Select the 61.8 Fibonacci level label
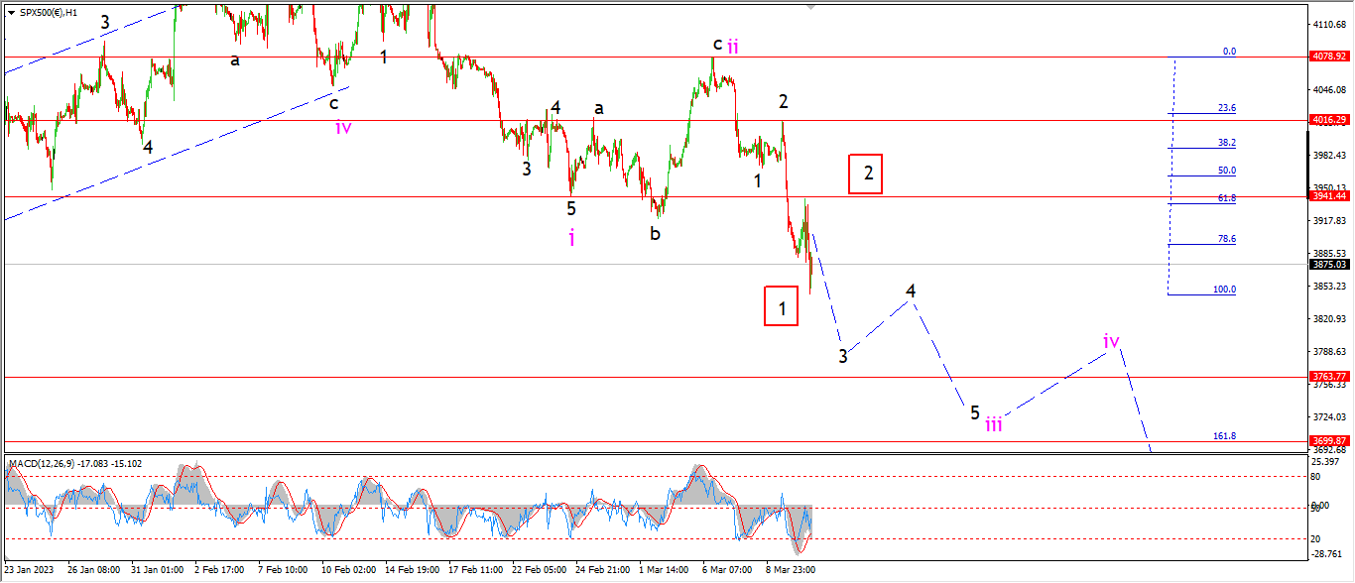The width and height of the screenshot is (1355, 583). click(x=1227, y=198)
